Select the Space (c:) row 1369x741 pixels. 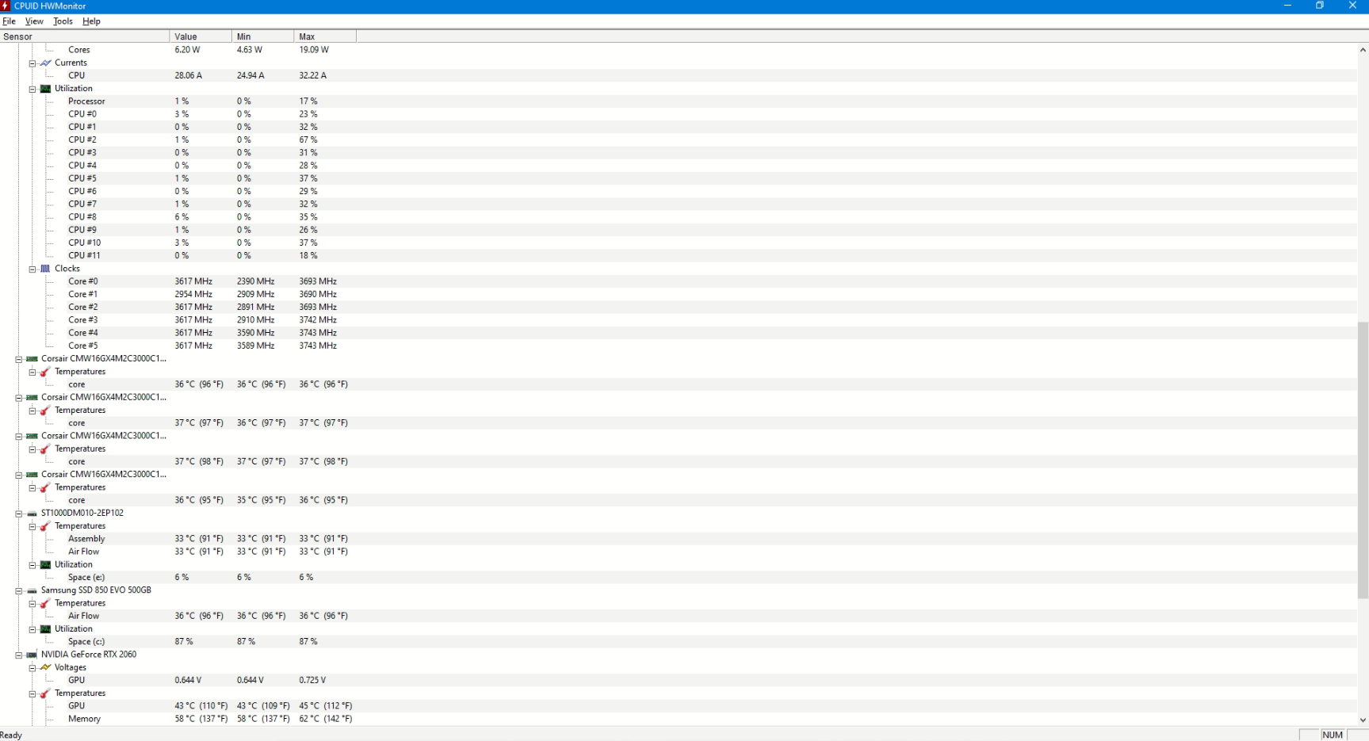[x=193, y=642]
